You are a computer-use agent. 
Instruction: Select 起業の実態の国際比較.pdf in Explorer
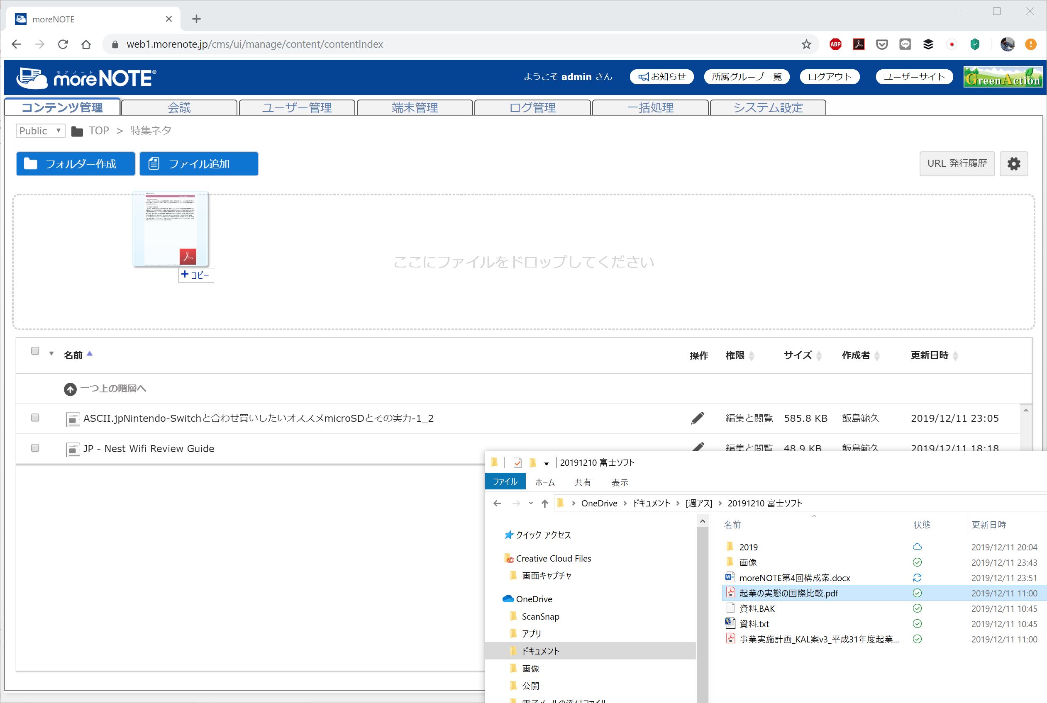(788, 593)
